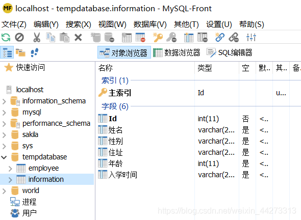
Task: Click the Delete Field column icon
Action: (203, 37)
